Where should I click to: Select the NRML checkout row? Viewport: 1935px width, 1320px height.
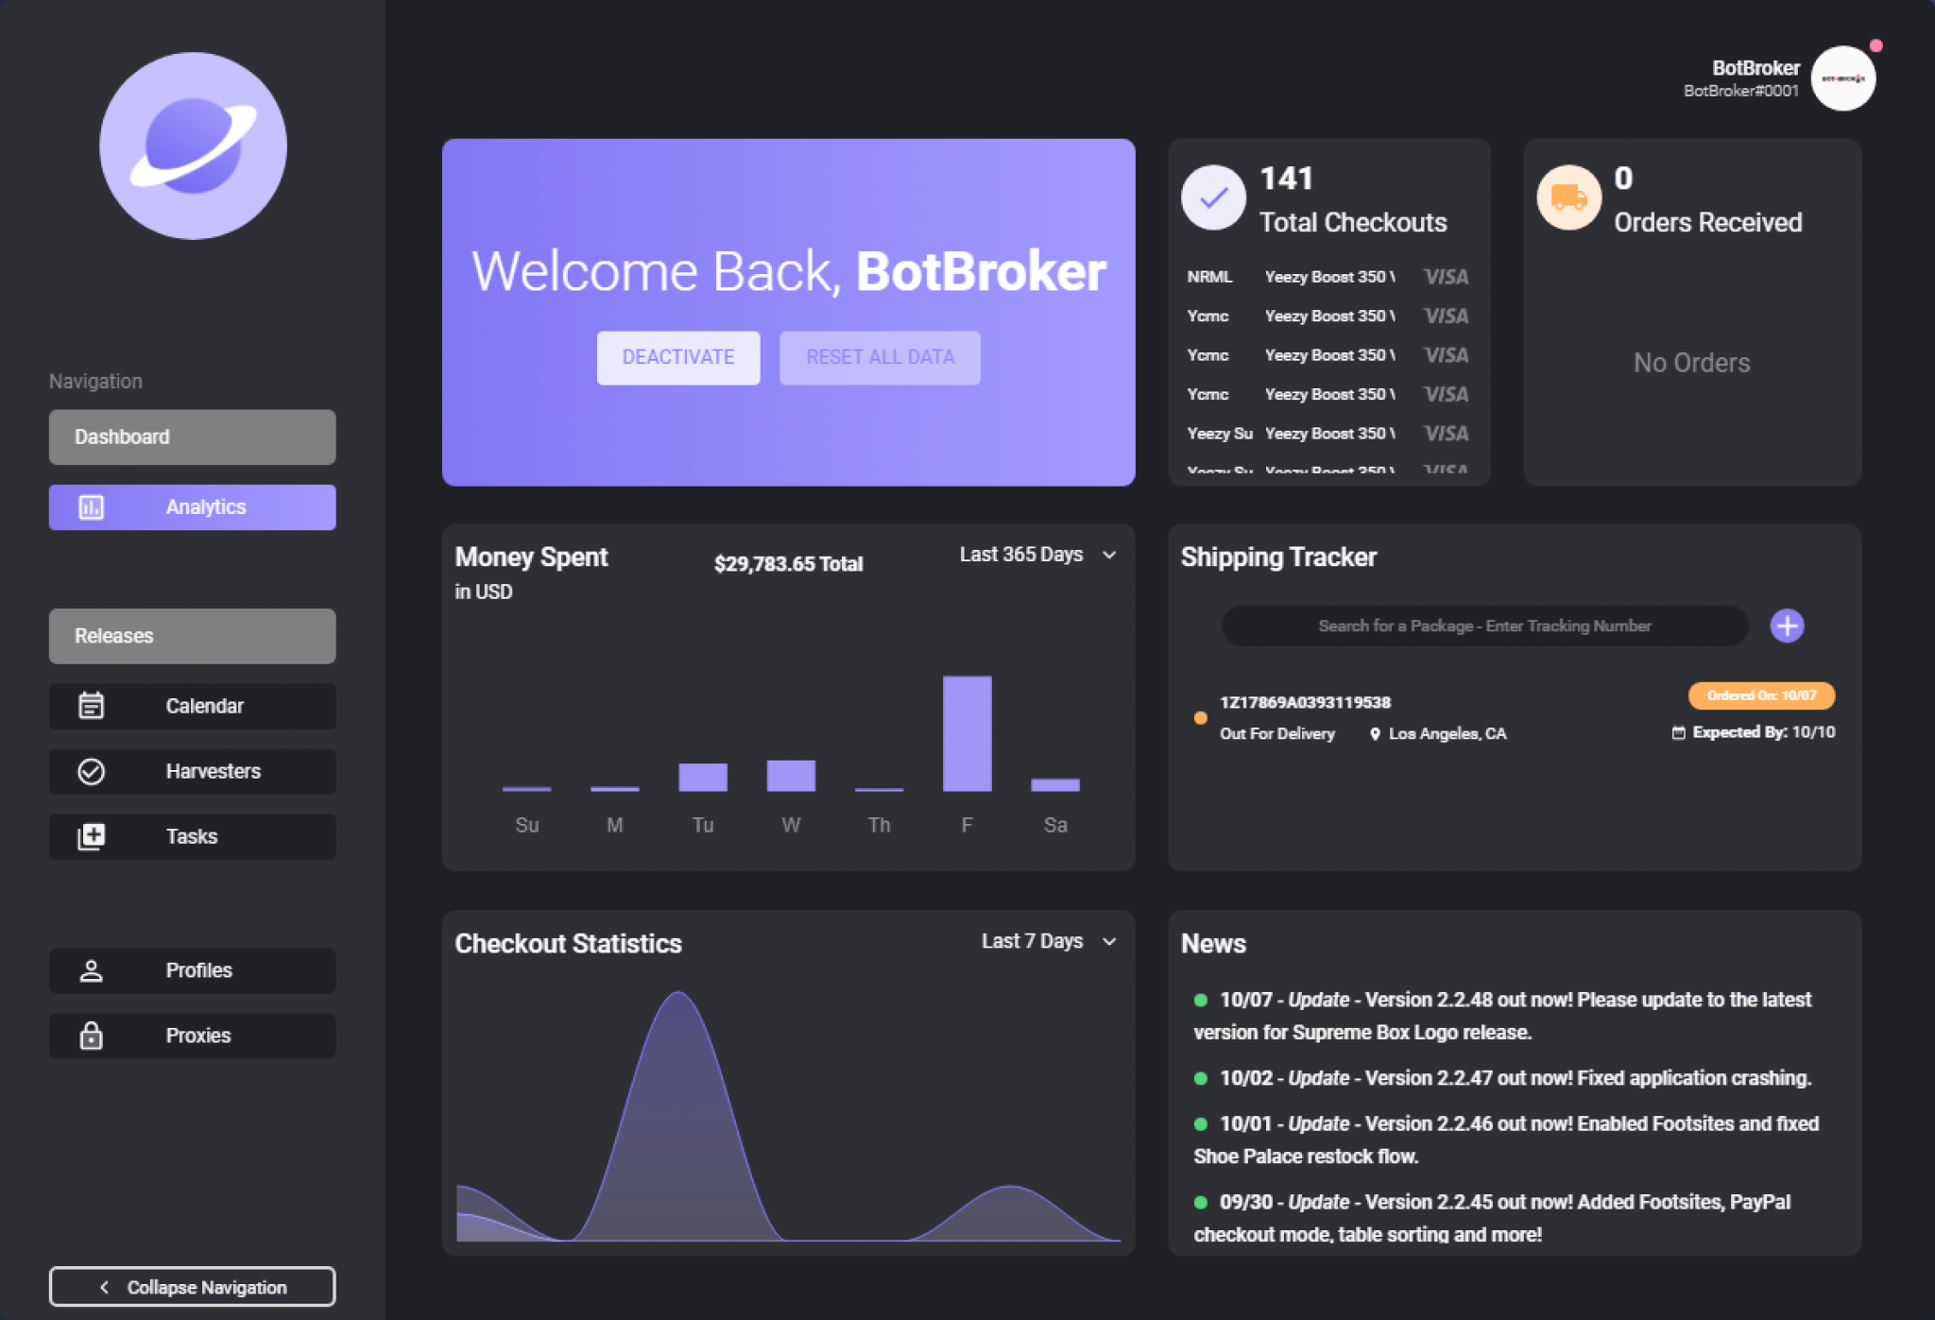[x=1327, y=277]
